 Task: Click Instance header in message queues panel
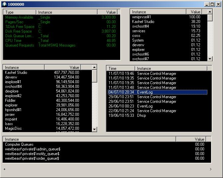point(89,139)
